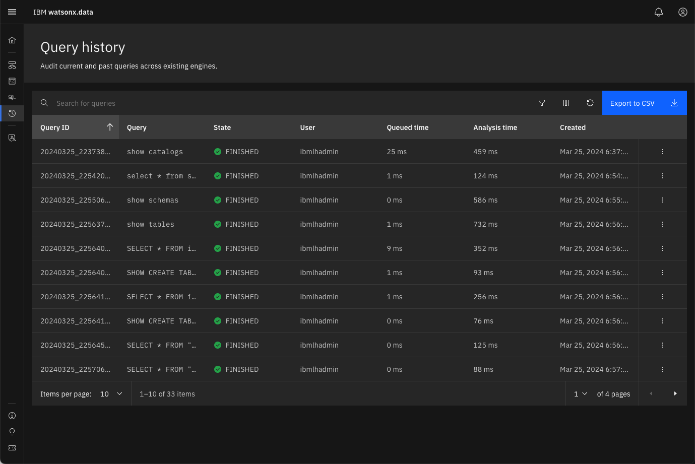Open overflow menu for 352 ms row
Screen dimensions: 695x464
[x=663, y=248]
